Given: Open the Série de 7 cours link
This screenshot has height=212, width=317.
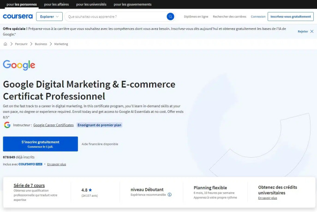Looking at the screenshot, I should coord(29,185).
